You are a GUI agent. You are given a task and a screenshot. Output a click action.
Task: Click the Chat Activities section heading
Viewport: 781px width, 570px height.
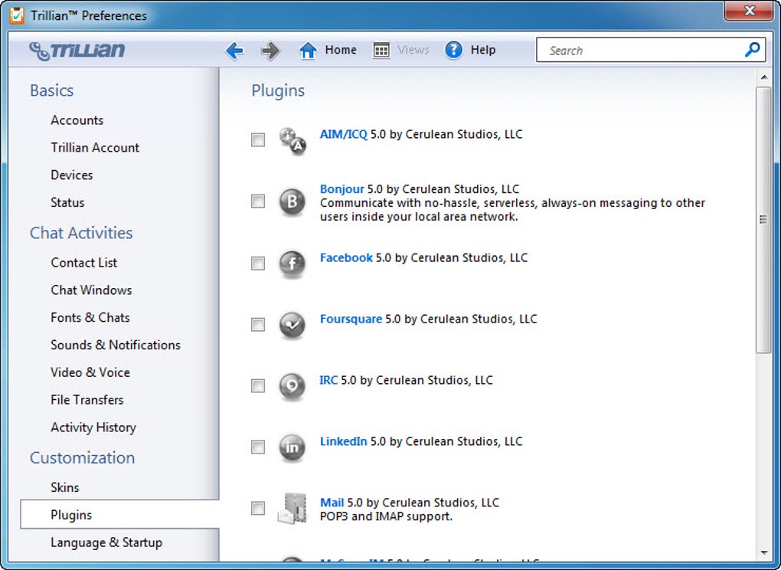click(x=81, y=233)
